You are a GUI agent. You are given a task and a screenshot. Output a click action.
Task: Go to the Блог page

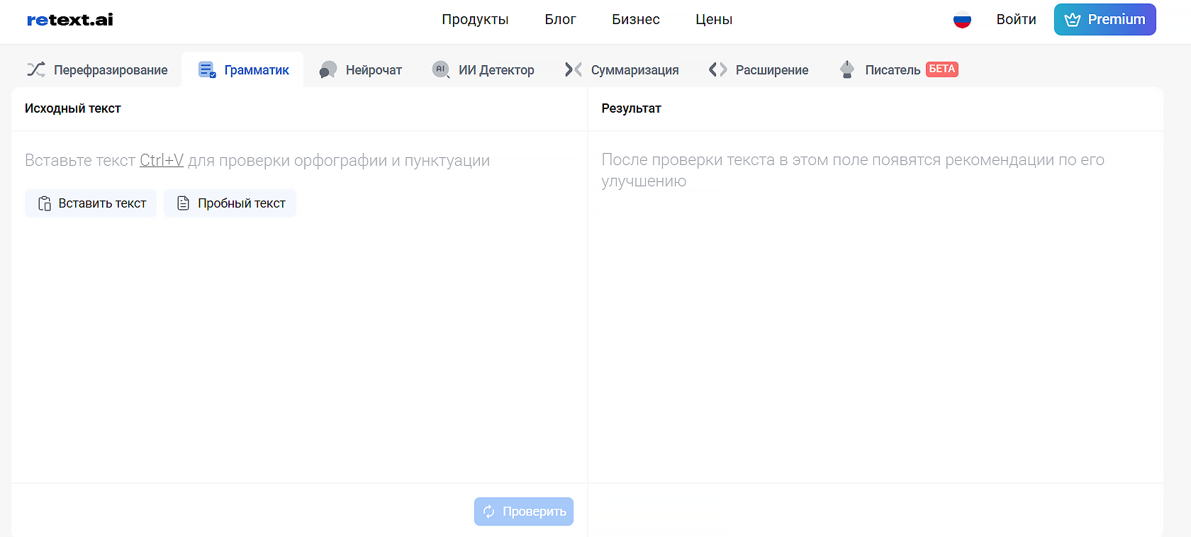560,20
